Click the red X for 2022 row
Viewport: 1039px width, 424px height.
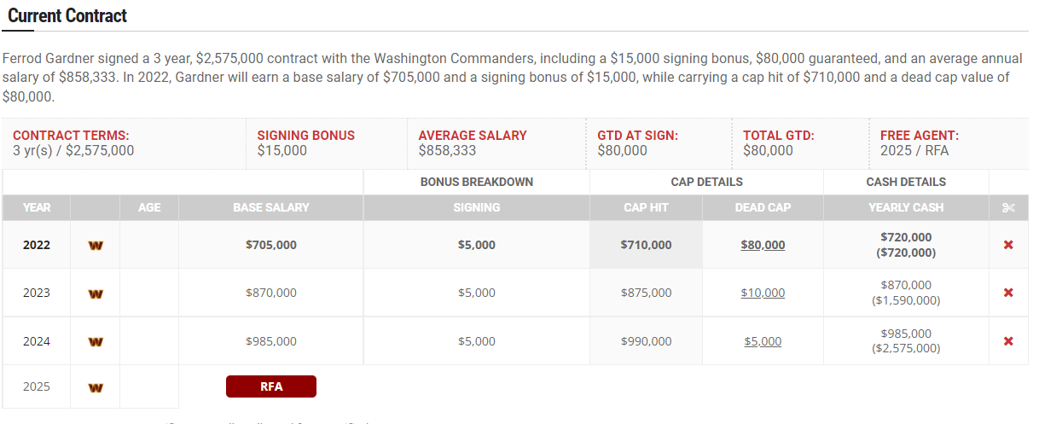coord(1008,245)
